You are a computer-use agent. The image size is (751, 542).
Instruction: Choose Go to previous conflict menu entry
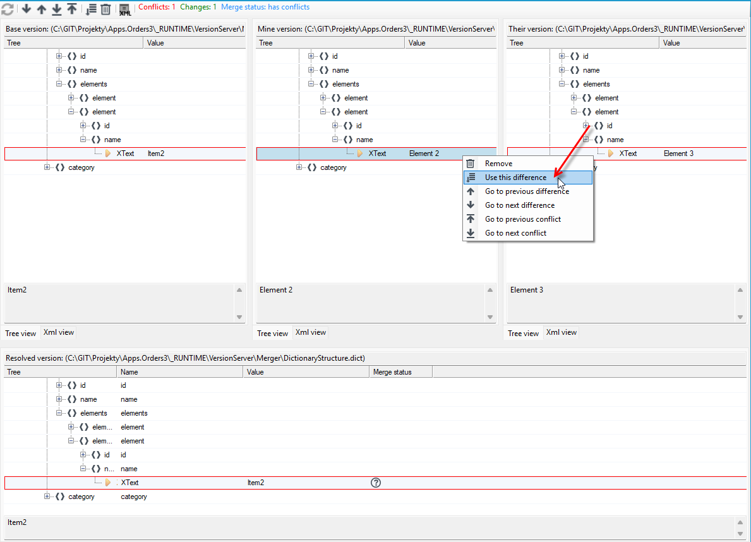pyautogui.click(x=528, y=219)
